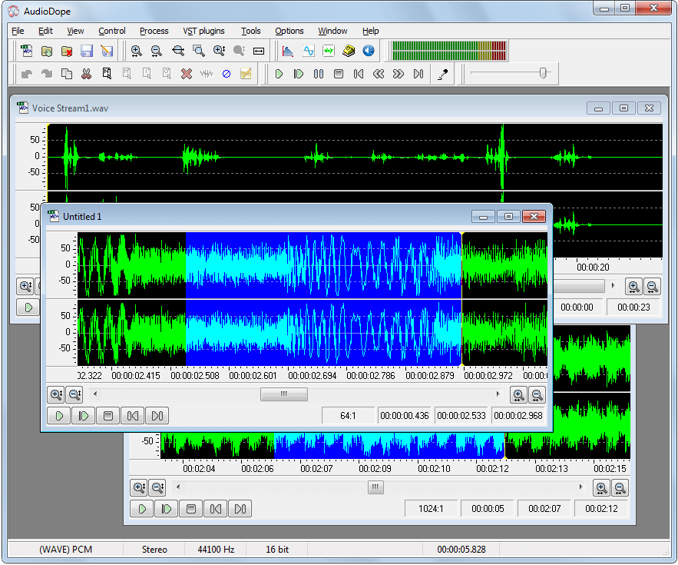Screen dimensions: 678x565
Task: Open the Process menu
Action: [x=154, y=31]
